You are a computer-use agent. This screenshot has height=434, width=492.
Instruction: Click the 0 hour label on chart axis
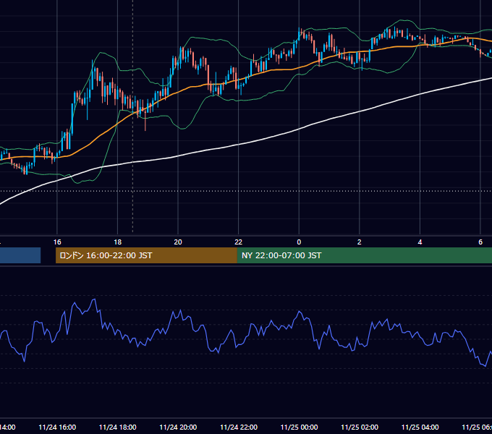[x=299, y=242]
